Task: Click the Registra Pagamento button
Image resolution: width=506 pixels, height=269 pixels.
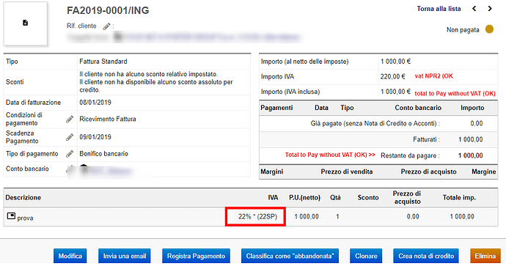Action: tap(196, 256)
